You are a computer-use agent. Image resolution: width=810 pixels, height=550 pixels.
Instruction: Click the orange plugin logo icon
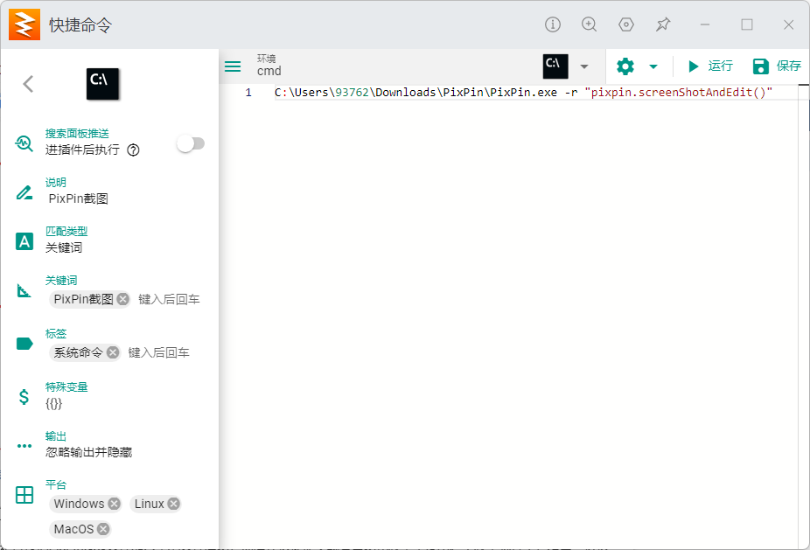(x=24, y=24)
